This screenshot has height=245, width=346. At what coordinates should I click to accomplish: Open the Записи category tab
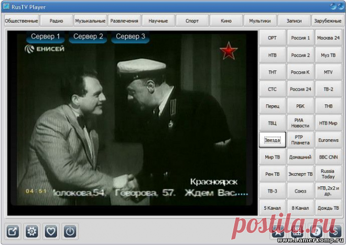point(294,21)
